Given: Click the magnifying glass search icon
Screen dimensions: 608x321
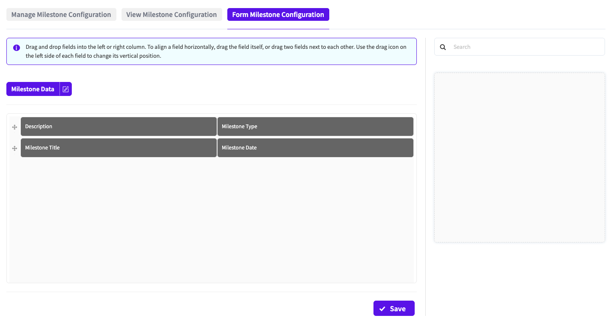Looking at the screenshot, I should coord(443,47).
